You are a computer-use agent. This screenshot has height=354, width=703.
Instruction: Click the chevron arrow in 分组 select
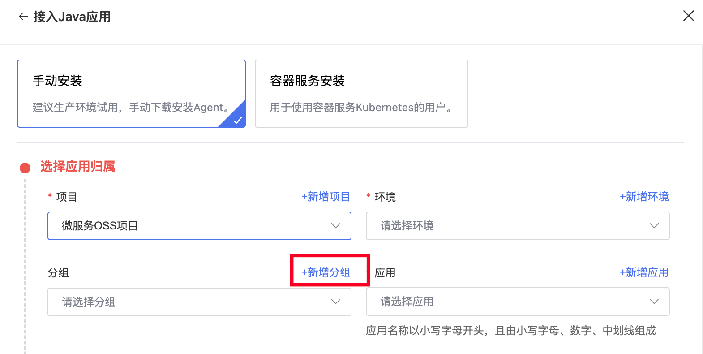(335, 302)
